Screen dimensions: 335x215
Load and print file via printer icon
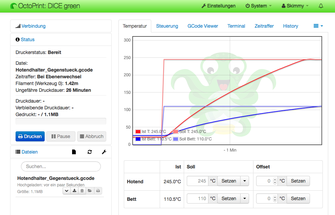click(x=98, y=191)
